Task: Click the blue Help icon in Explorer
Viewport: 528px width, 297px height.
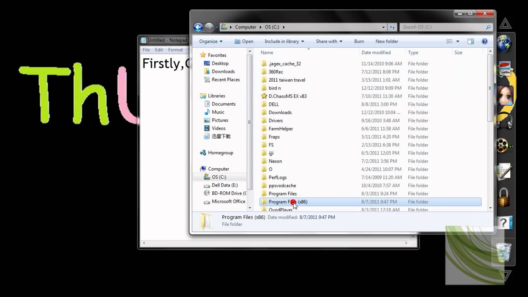Action: pyautogui.click(x=485, y=41)
